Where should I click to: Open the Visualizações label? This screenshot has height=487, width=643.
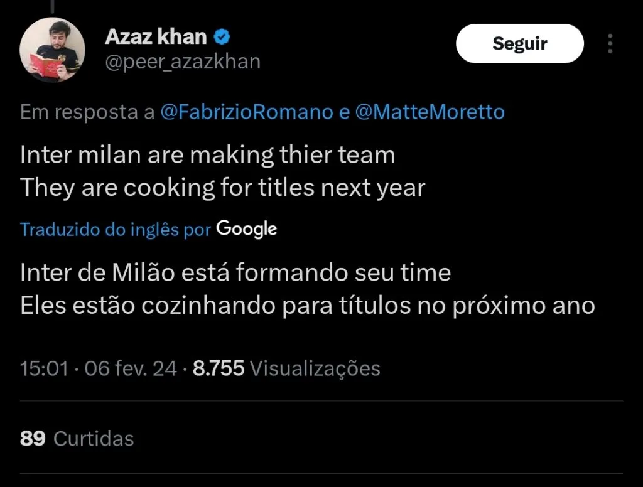(x=315, y=368)
